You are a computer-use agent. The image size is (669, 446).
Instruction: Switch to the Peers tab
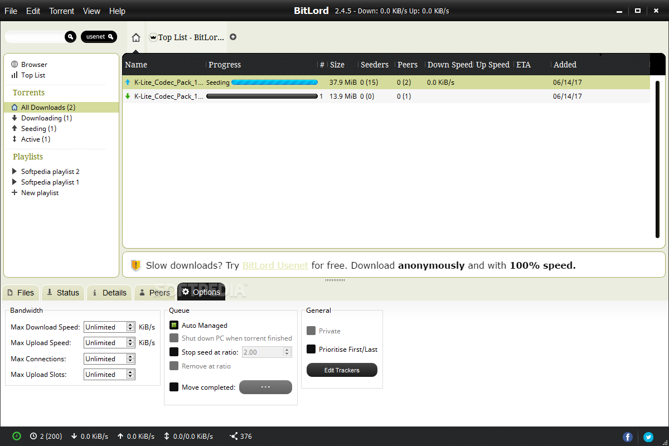[x=154, y=293]
